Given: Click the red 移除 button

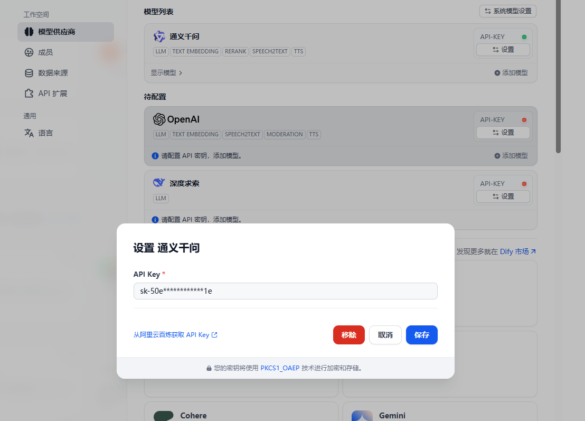Looking at the screenshot, I should point(349,335).
